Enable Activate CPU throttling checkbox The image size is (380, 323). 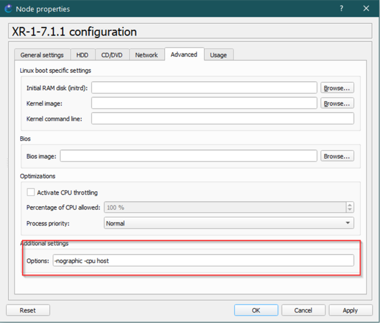tap(31, 192)
